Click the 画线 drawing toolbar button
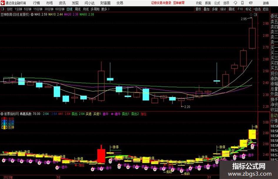This screenshot has height=179, width=278. (232, 9)
